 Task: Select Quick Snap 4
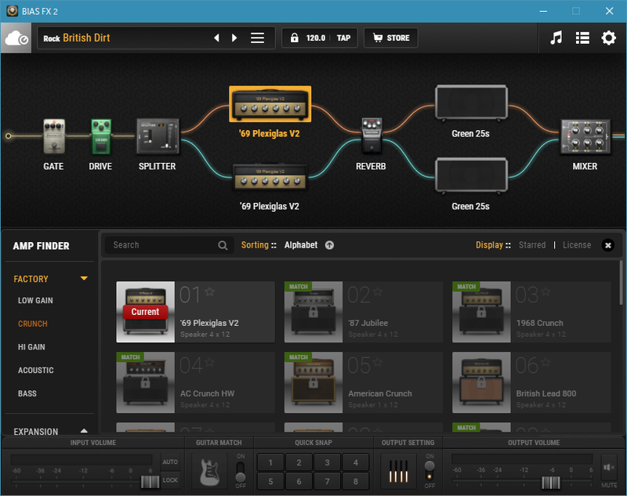pyautogui.click(x=356, y=462)
